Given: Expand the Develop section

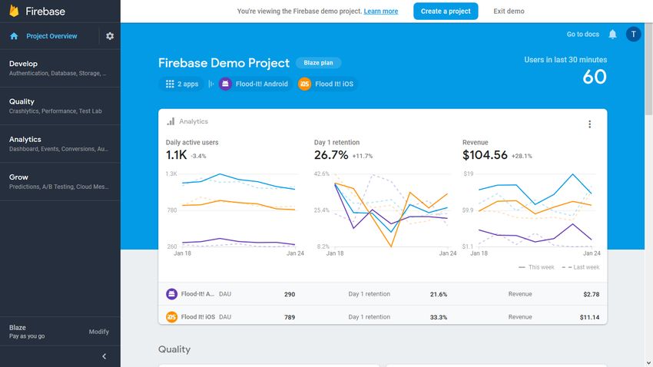Looking at the screenshot, I should (60, 68).
